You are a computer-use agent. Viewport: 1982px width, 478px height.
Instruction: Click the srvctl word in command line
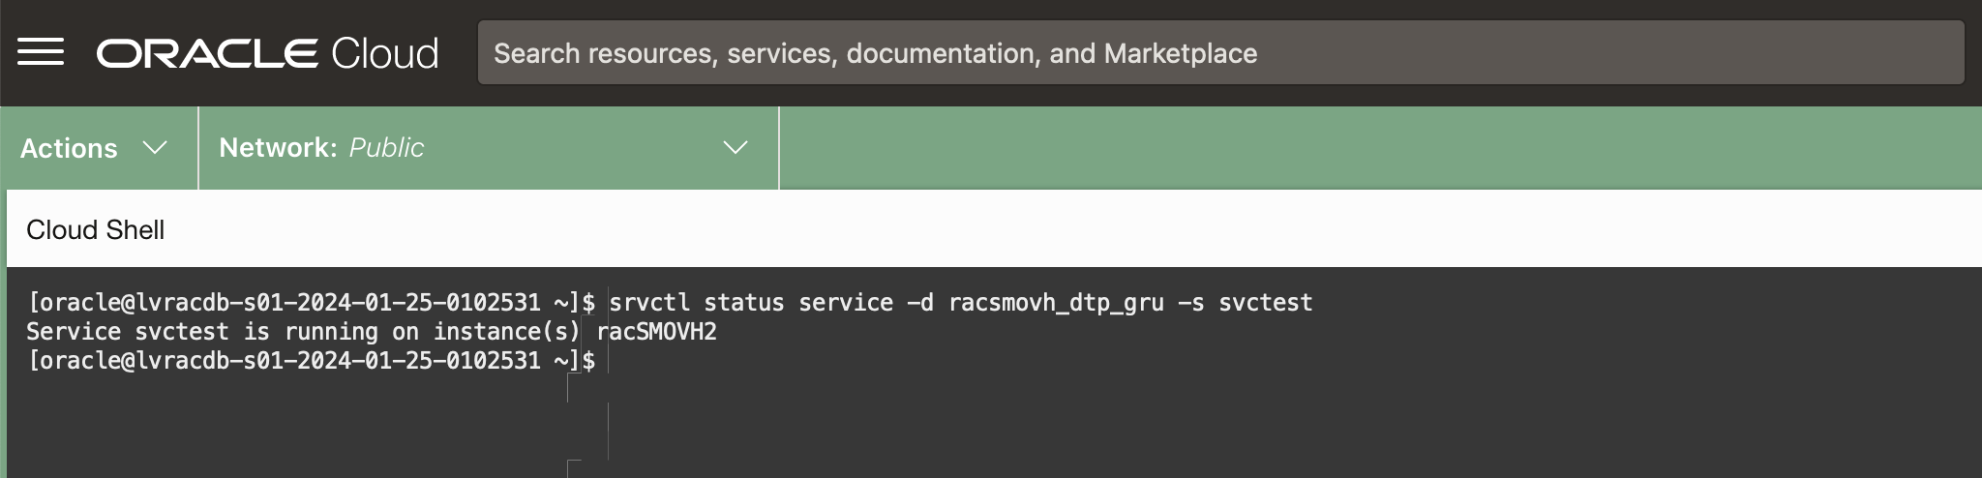pos(648,303)
